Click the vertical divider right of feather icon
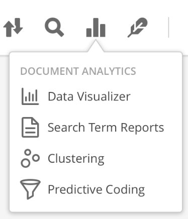The height and width of the screenshot is (219, 188). coord(168,27)
